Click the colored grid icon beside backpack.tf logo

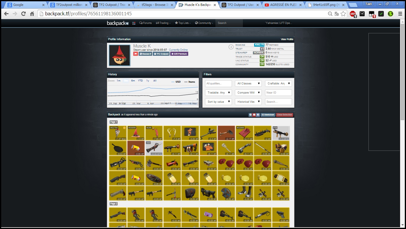click(134, 23)
